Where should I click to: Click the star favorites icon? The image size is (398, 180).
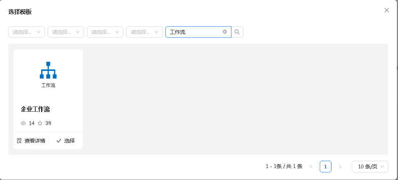click(x=40, y=123)
